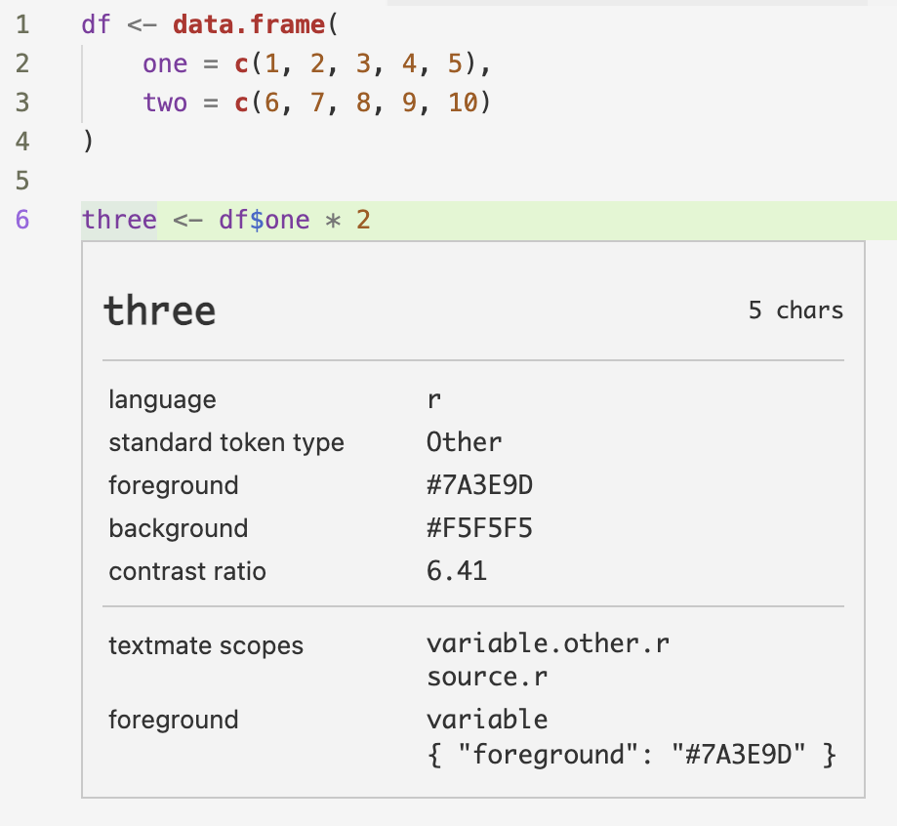
Task: Select line number 6 in the gutter
Action: pyautogui.click(x=21, y=220)
